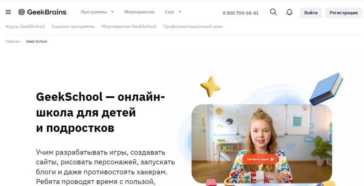Go to Курсы GeekSchool tab
This screenshot has width=364, height=186.
25,26
